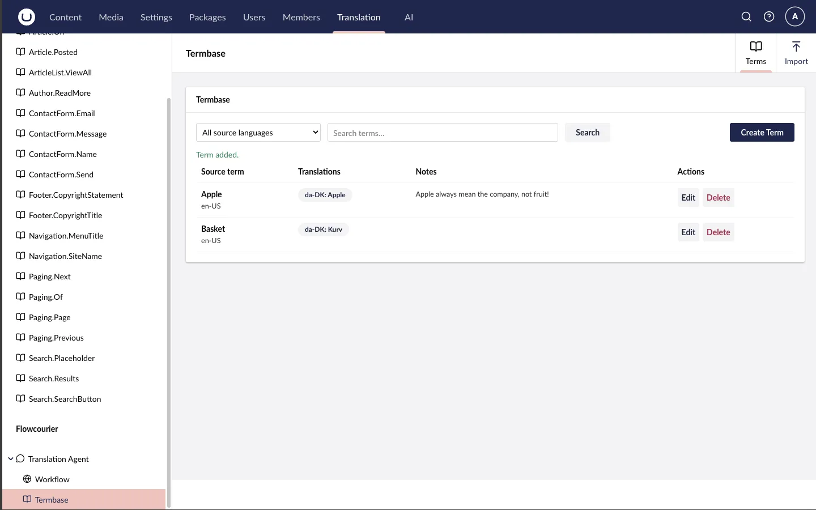Click the Create Term button

point(762,133)
